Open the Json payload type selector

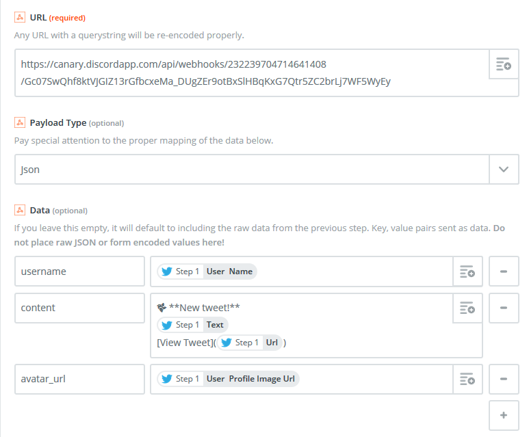(252, 170)
